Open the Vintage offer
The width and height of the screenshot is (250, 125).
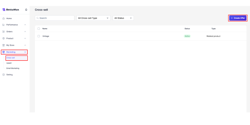point(46,36)
